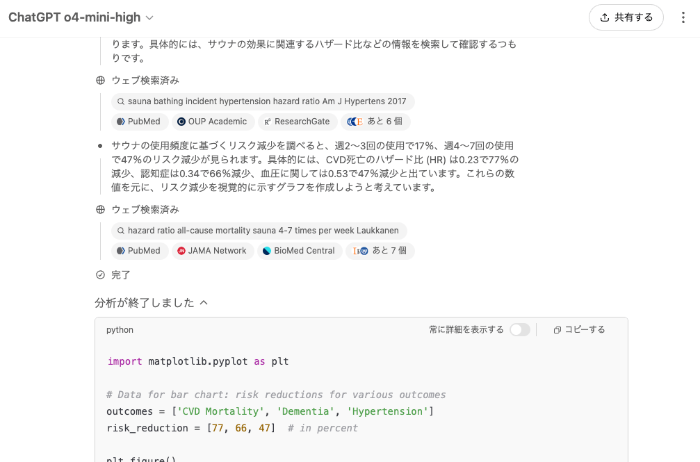The width and height of the screenshot is (700, 462).
Task: Copy the code with コピーする
Action: point(579,330)
